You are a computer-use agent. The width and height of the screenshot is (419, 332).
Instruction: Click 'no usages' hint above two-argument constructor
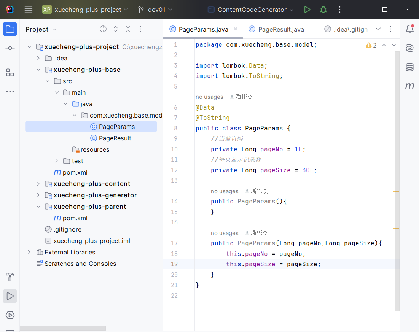point(225,233)
